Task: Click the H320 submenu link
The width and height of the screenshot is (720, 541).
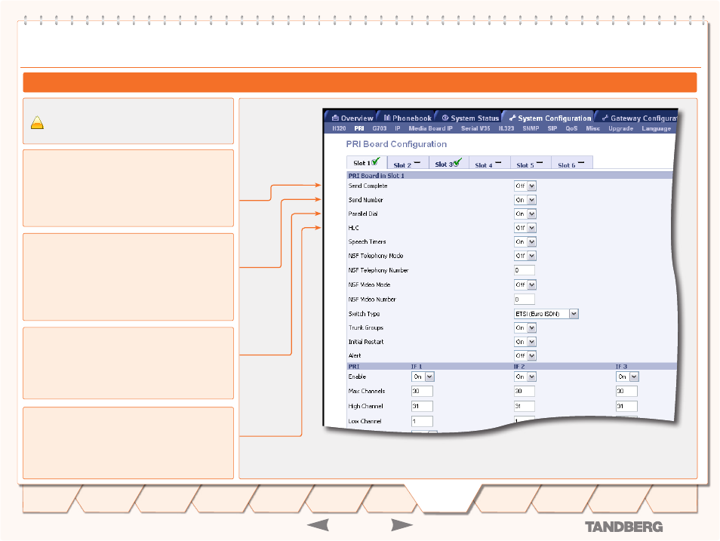Action: pos(339,128)
